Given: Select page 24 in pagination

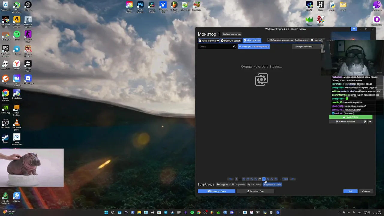Looking at the screenshot, I should click(260, 179).
